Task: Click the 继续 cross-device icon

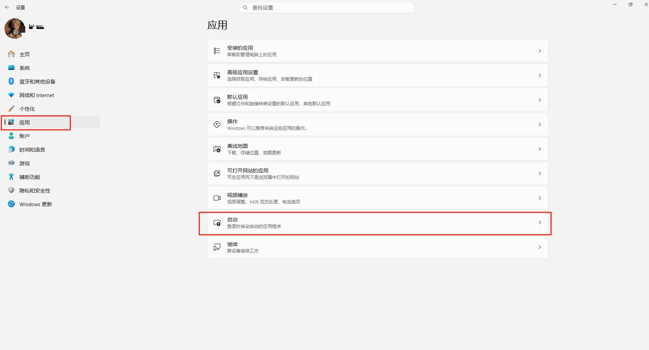Action: click(x=217, y=247)
